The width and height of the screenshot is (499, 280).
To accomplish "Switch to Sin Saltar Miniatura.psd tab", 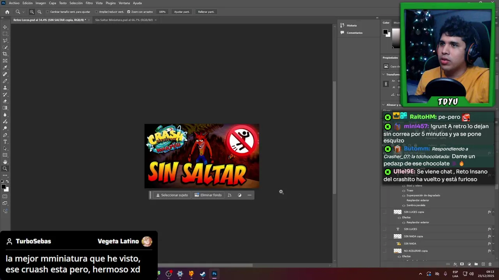I will click(124, 20).
